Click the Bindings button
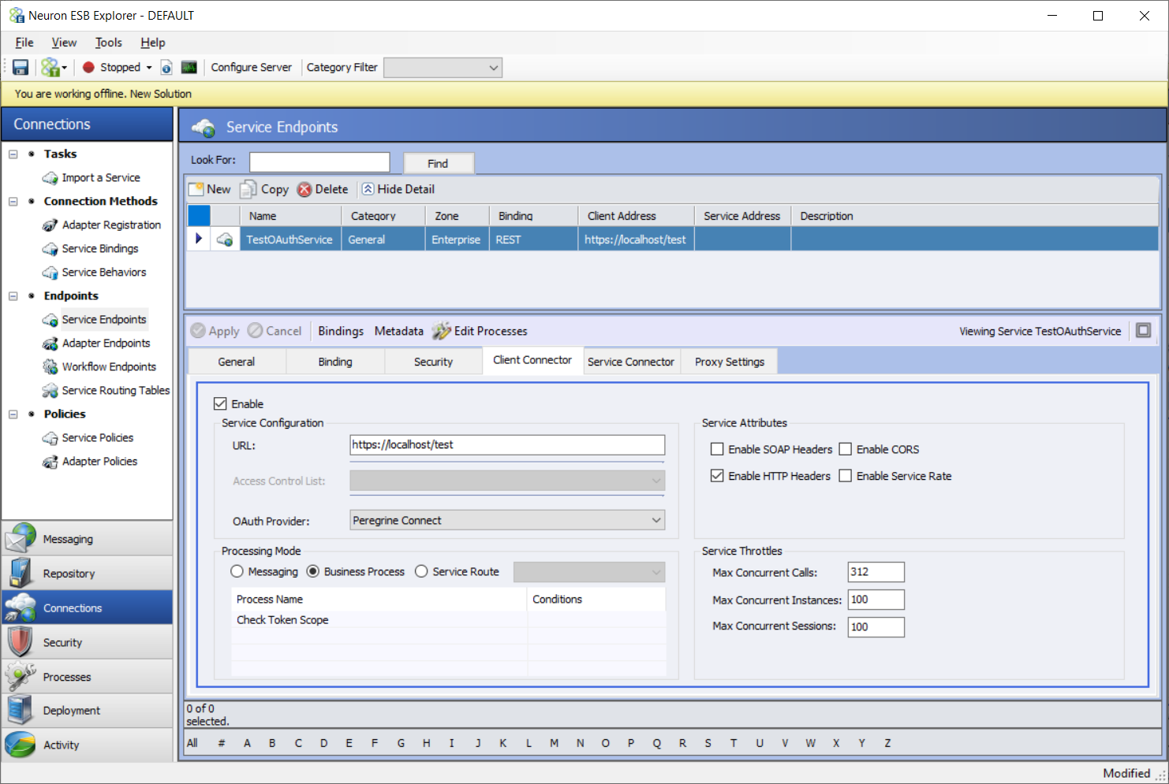Viewport: 1169px width, 784px height. [341, 331]
